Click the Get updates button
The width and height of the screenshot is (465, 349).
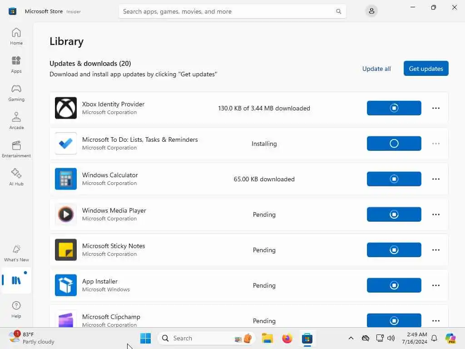(426, 69)
